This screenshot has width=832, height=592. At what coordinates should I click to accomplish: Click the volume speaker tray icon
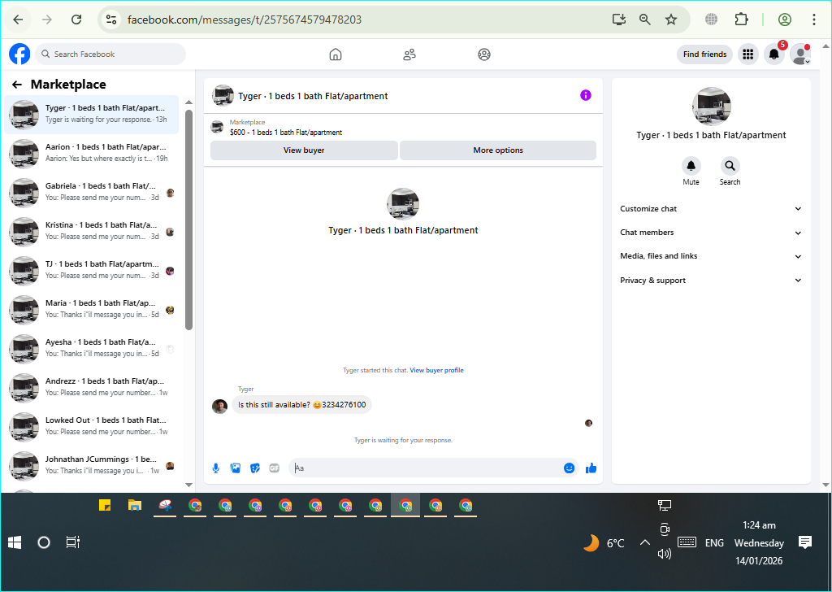[665, 554]
